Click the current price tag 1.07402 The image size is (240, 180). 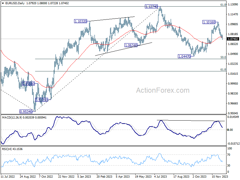coord(233,39)
